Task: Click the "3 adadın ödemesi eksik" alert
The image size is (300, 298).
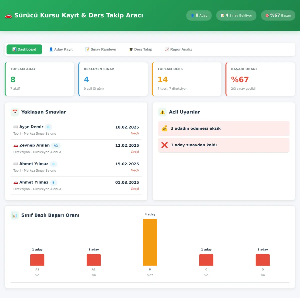Action: point(224,128)
